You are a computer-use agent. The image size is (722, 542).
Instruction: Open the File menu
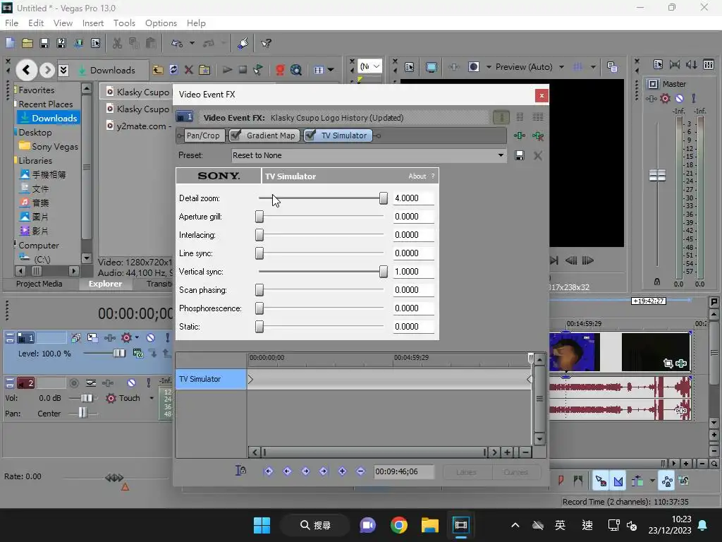[x=11, y=23]
